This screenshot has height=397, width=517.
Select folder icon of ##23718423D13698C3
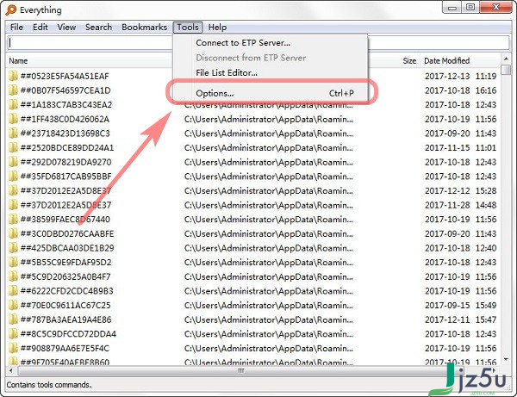click(x=13, y=133)
